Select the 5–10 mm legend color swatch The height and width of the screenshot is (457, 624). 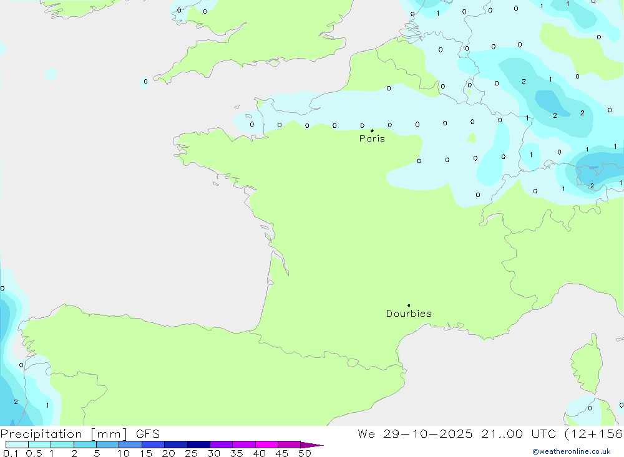[x=107, y=445]
